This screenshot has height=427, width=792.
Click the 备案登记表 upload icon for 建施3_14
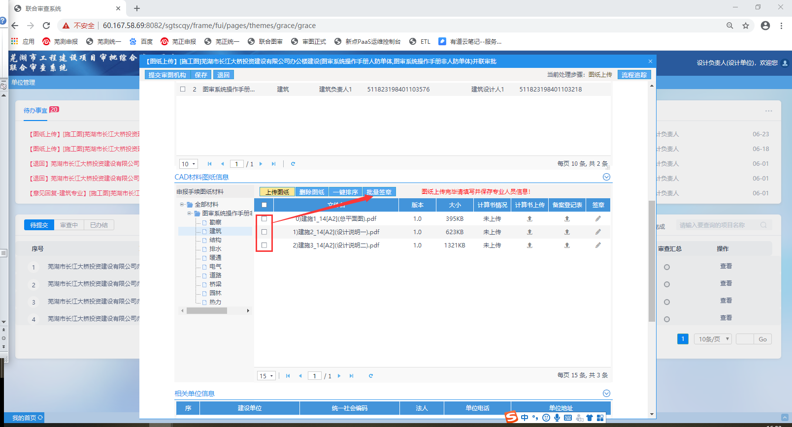567,245
